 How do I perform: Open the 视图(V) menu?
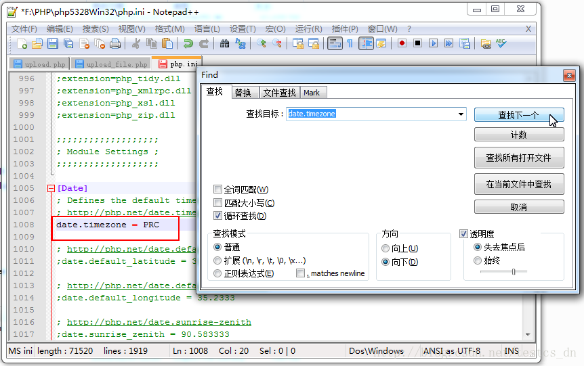click(x=132, y=29)
